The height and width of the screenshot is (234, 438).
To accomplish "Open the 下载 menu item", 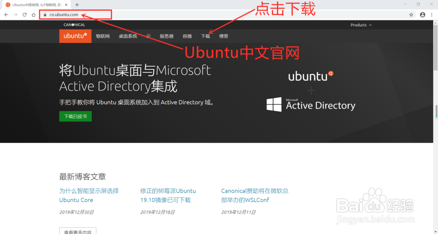I will click(x=205, y=36).
